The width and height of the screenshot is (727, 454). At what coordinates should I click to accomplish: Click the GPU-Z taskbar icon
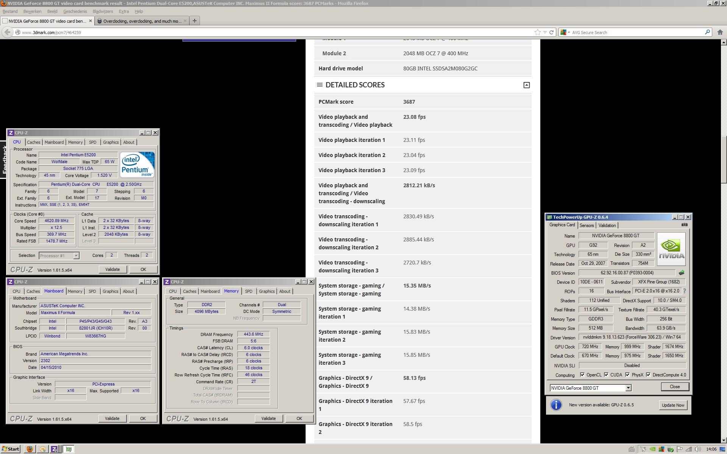[x=69, y=449]
